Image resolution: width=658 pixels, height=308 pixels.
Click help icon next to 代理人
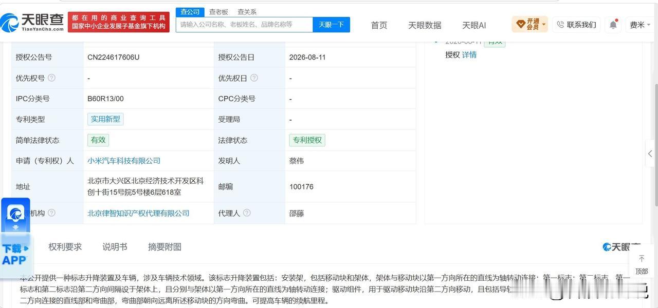pyautogui.click(x=247, y=213)
